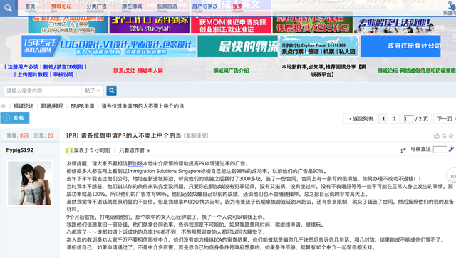Open the 房产与家政 House nav item
This screenshot has width=456, height=258.
204,8
